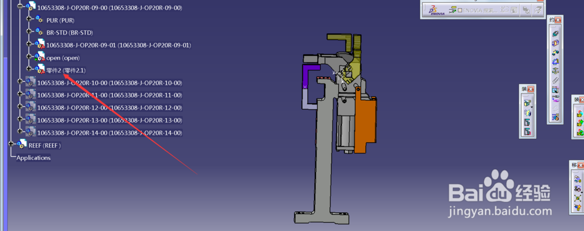Click the ENOVIA search arrow icon

tap(453, 10)
